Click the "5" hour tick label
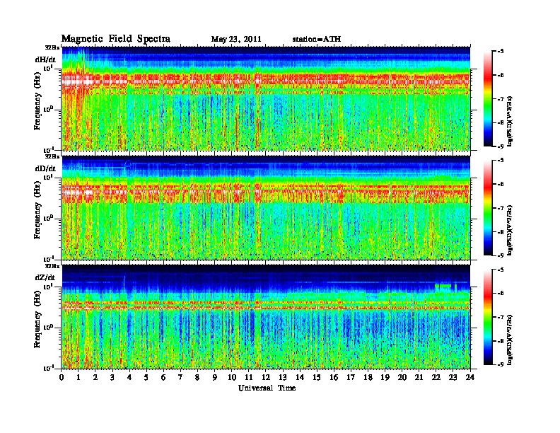Viewport: 560px width, 433px height. (146, 378)
